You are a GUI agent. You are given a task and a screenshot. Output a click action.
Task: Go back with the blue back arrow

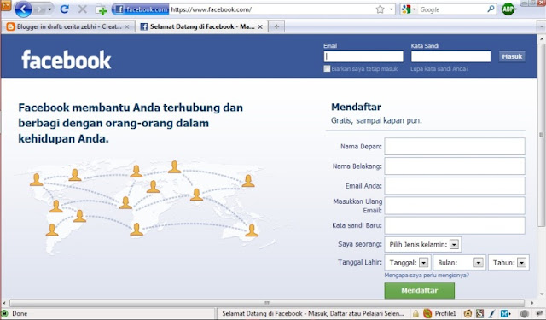click(23, 9)
